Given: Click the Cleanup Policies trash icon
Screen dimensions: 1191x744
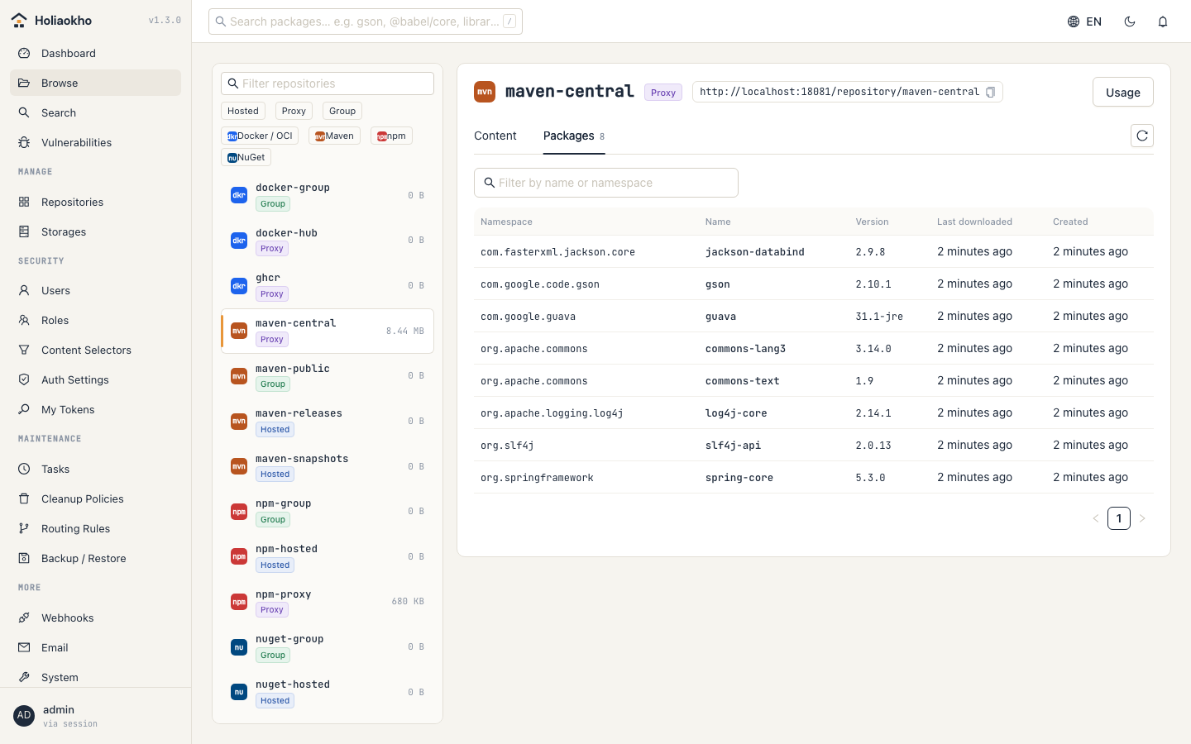Looking at the screenshot, I should click(24, 498).
